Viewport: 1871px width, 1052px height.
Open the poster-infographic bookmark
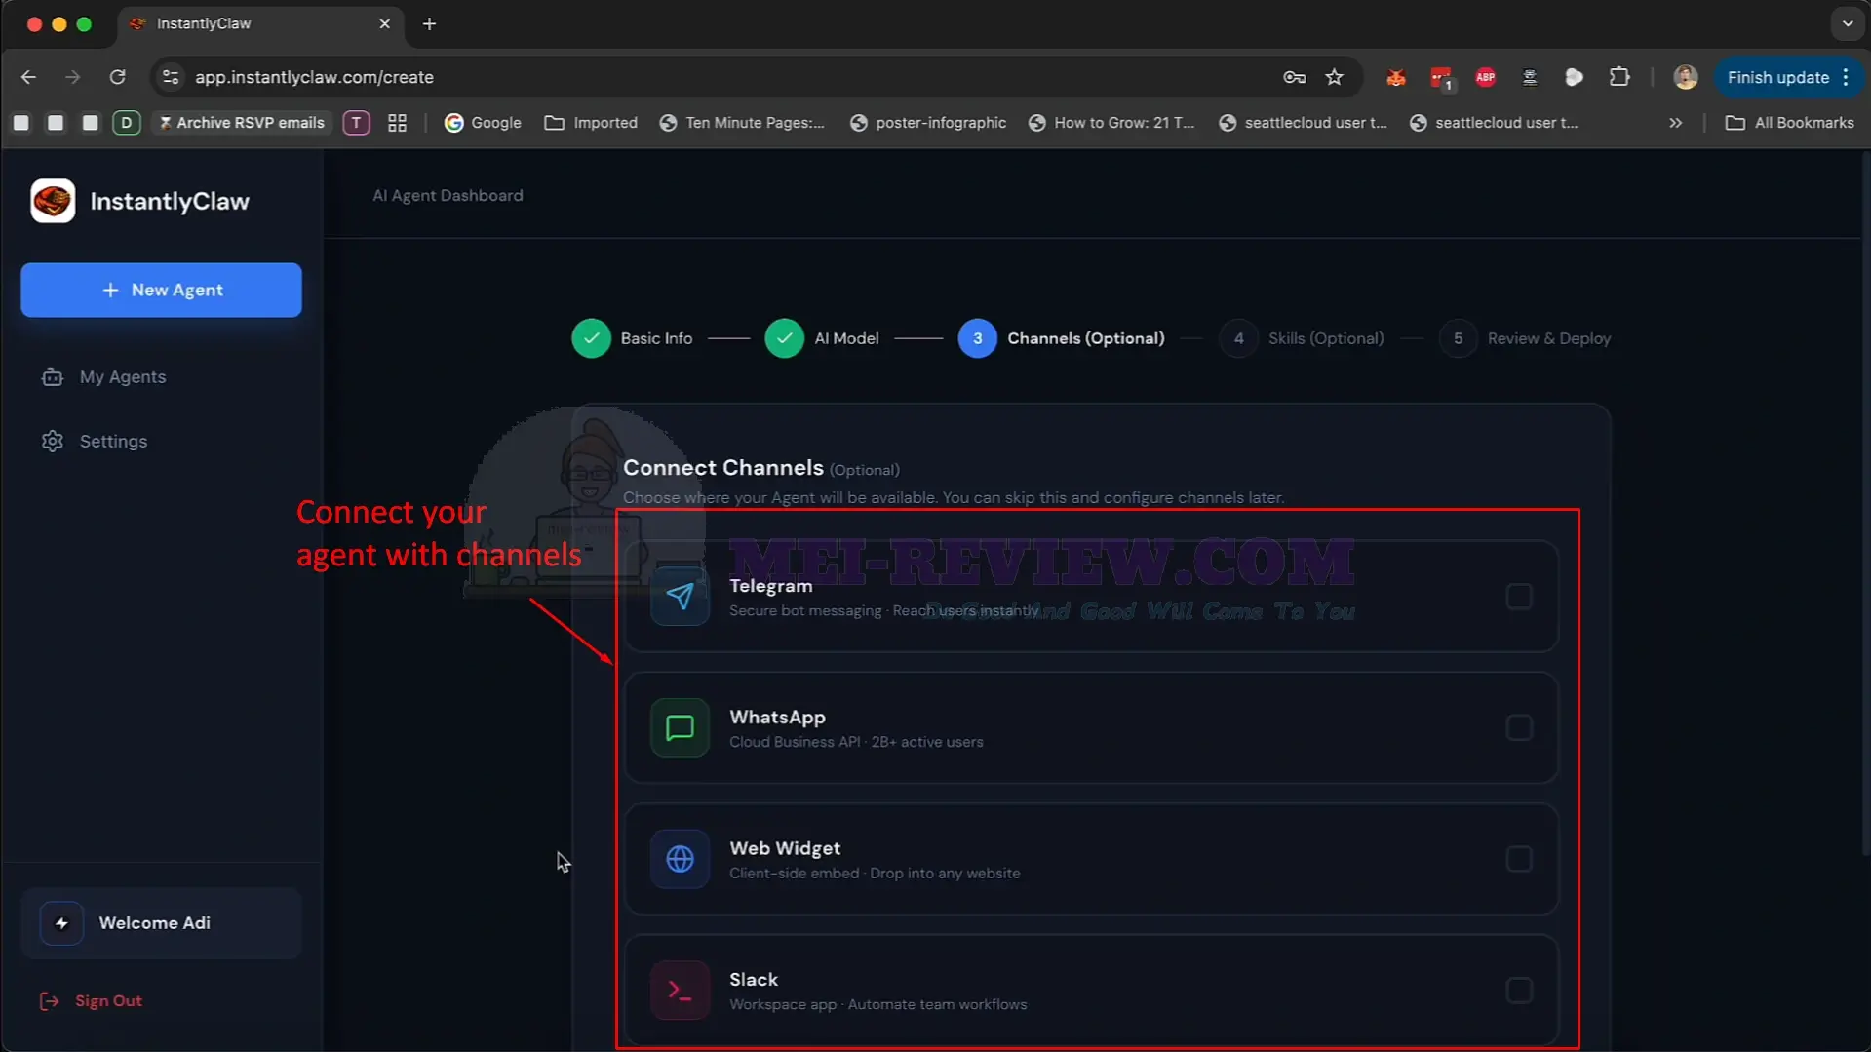tap(928, 123)
